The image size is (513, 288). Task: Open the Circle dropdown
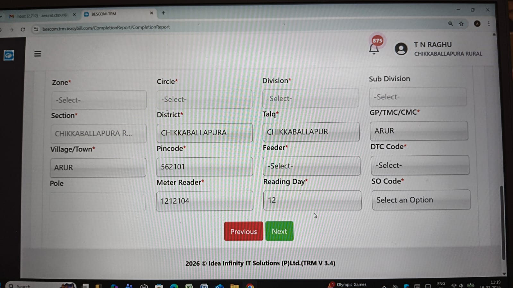(204, 99)
